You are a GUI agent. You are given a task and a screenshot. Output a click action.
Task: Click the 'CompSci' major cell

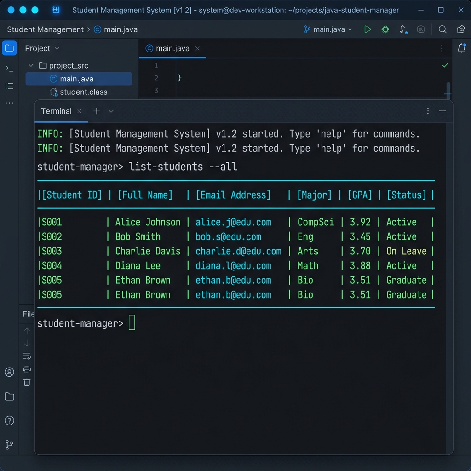coord(316,222)
